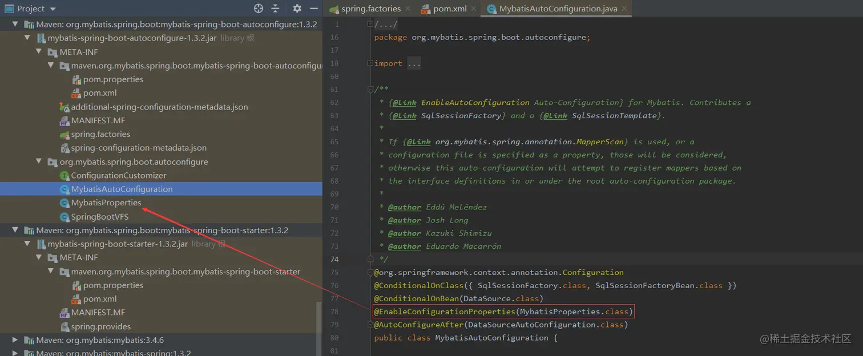Collapse the org.mybatis.spring.boot.autoconfigure package node
The width and height of the screenshot is (863, 356).
click(39, 161)
